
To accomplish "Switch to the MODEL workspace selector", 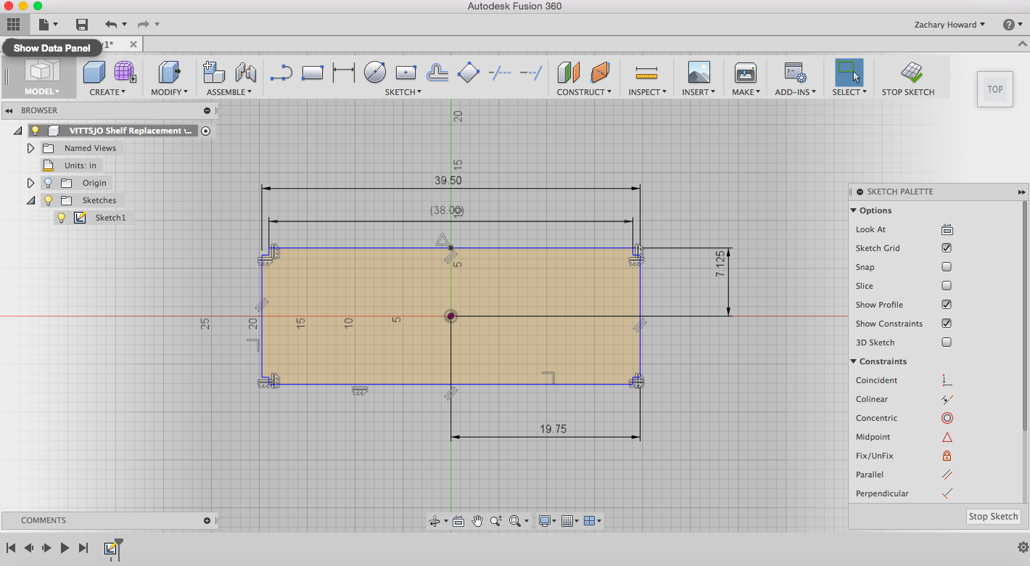I will [40, 91].
